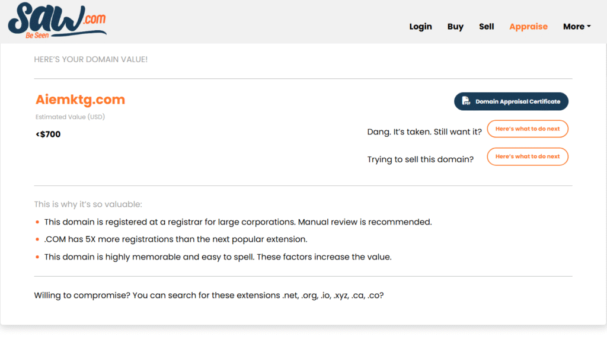Image resolution: width=607 pixels, height=346 pixels.
Task: Open the More dropdown caret
Action: click(x=589, y=26)
